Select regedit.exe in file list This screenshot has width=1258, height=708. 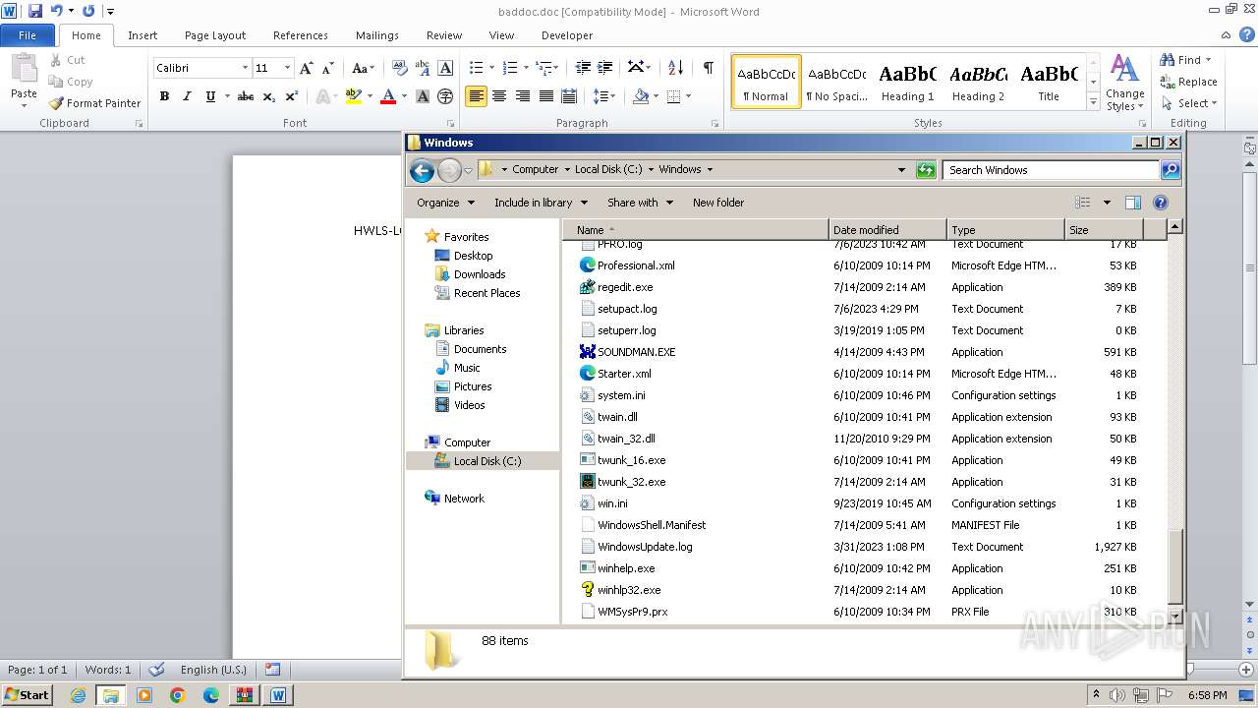click(x=625, y=287)
